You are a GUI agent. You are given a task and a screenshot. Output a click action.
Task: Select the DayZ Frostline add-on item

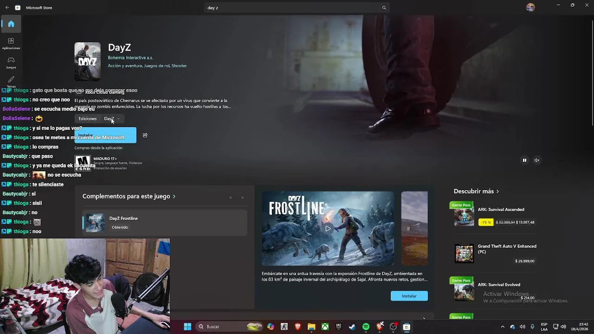[165, 223]
